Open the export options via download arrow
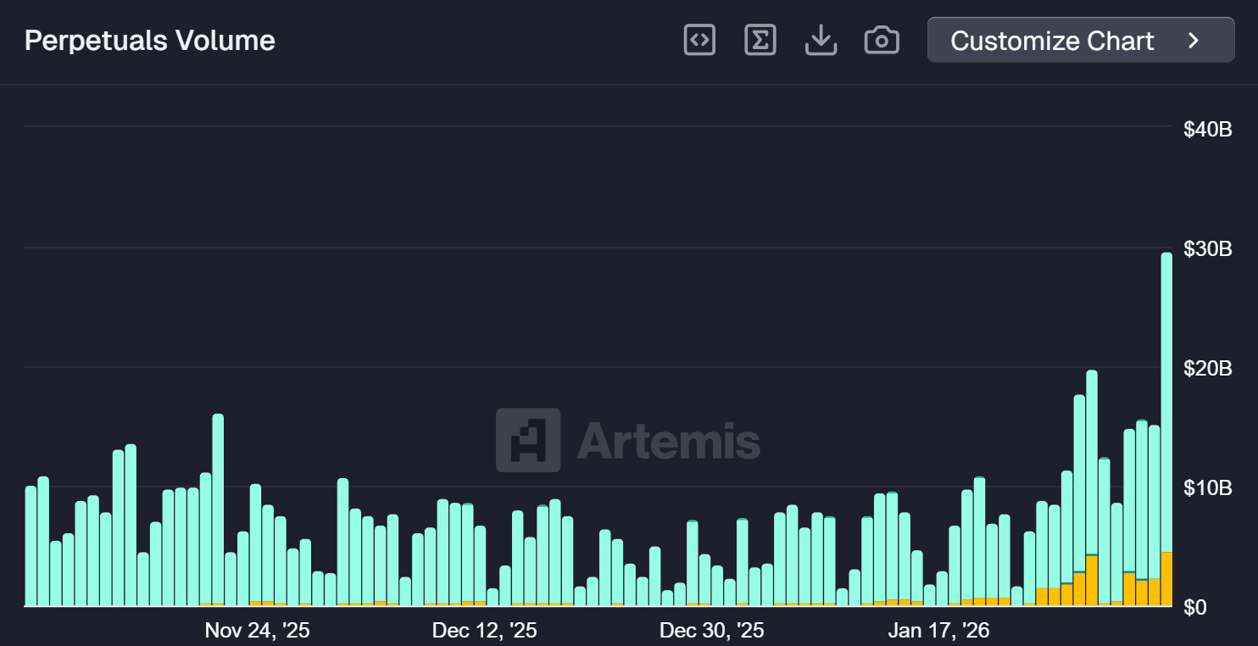 (821, 39)
